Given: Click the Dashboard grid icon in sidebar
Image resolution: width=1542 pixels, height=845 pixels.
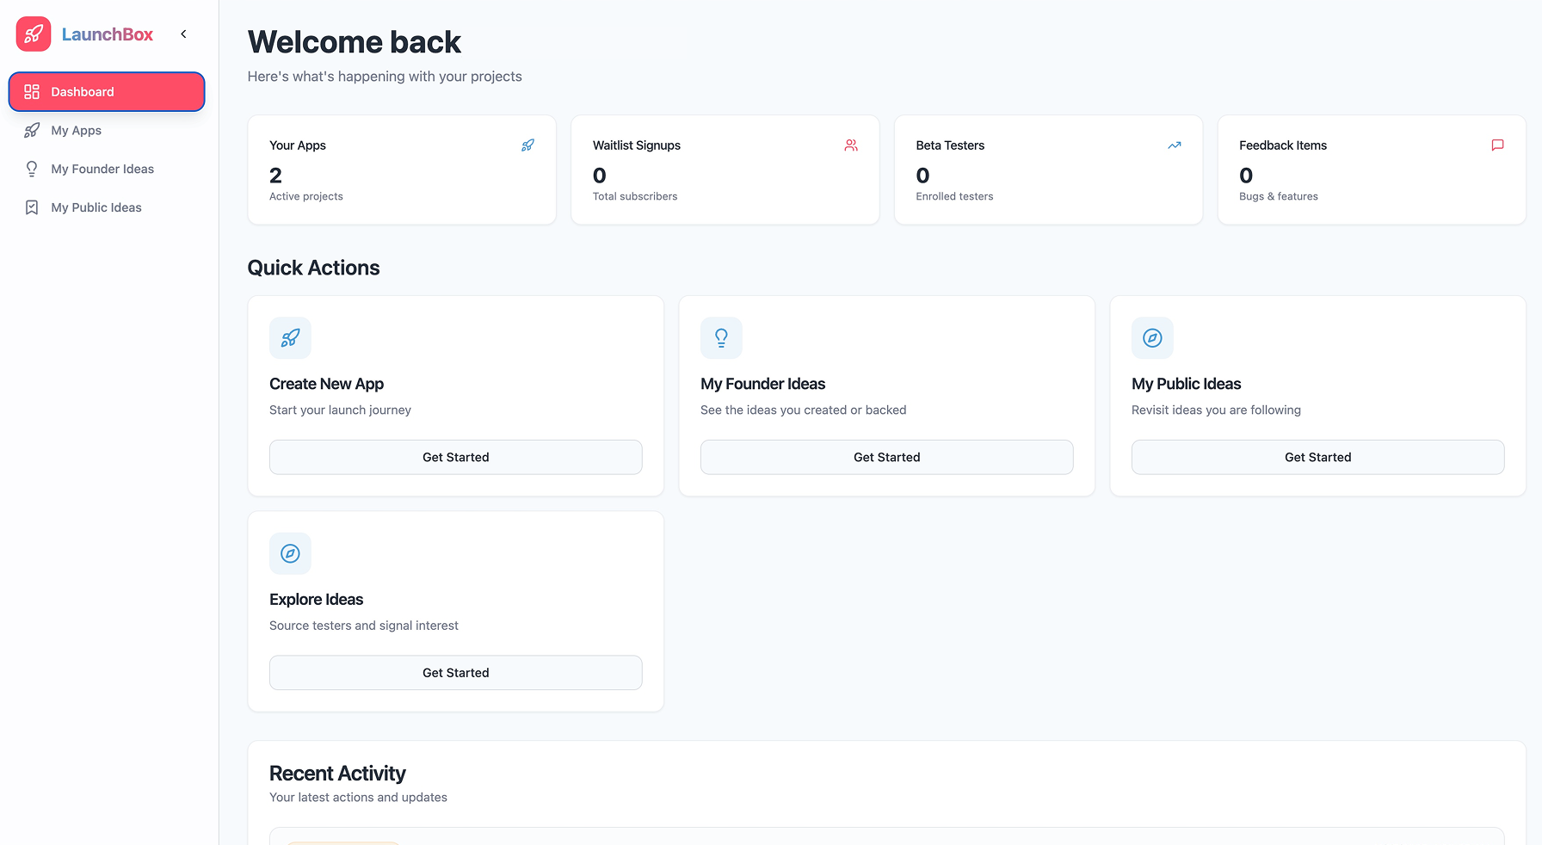Looking at the screenshot, I should (x=32, y=91).
